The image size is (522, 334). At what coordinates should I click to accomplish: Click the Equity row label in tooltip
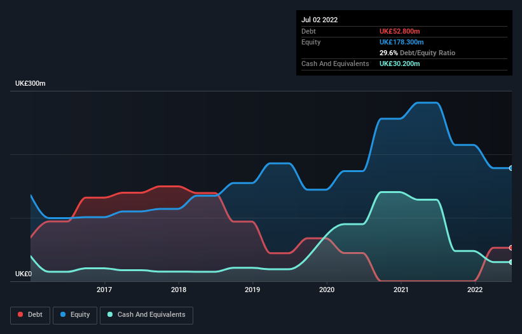(x=311, y=42)
